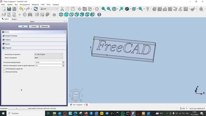Open the Edit menu
Screen dimensions: 206x116
coord(10,5)
